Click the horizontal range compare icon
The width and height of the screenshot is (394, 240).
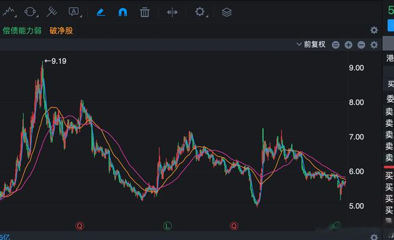pyautogui.click(x=172, y=12)
